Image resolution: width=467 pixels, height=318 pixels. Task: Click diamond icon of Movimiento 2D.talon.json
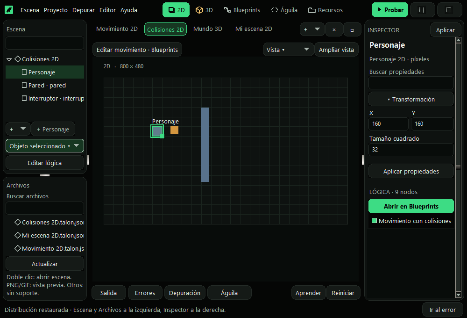point(18,248)
